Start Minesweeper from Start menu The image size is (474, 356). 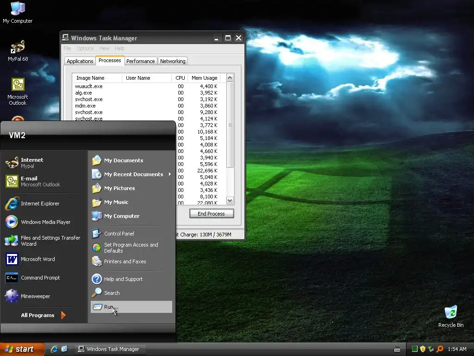(44, 296)
